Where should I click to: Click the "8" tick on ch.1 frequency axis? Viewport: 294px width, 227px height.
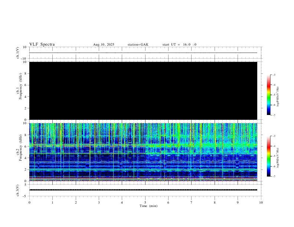[26, 73]
